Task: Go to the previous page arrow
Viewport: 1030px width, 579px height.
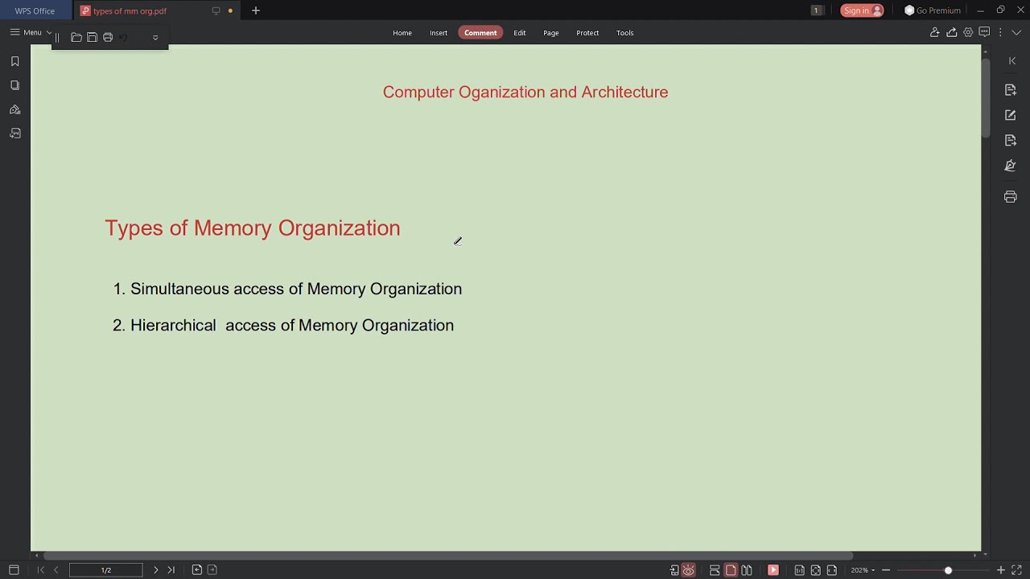Action: pyautogui.click(x=56, y=570)
